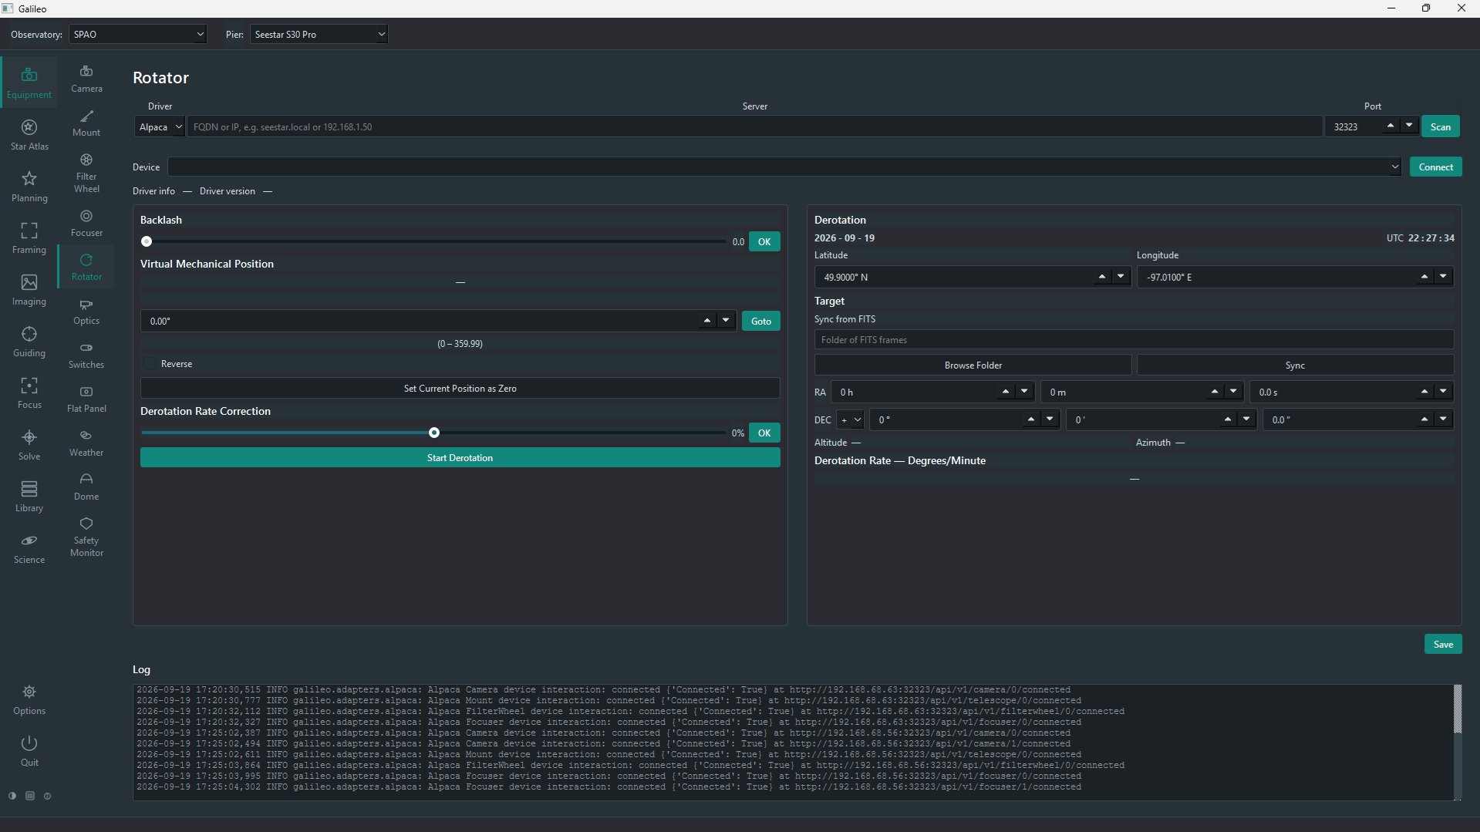Click the Connect button
The width and height of the screenshot is (1480, 832).
pos(1435,167)
